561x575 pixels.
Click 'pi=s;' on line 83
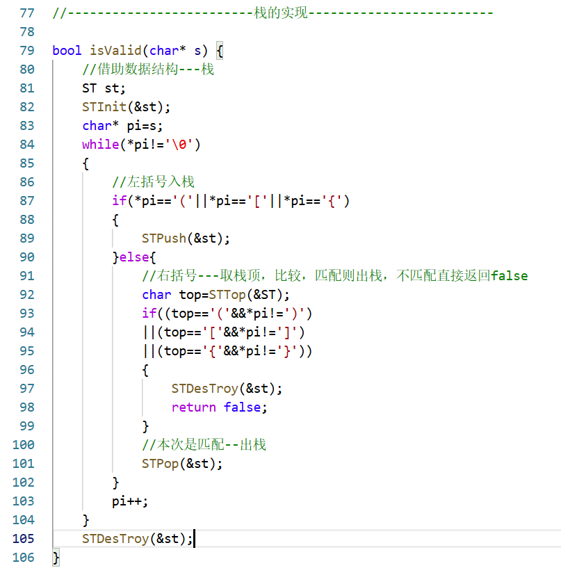click(x=145, y=126)
